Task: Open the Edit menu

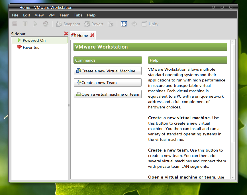Action: [26, 15]
